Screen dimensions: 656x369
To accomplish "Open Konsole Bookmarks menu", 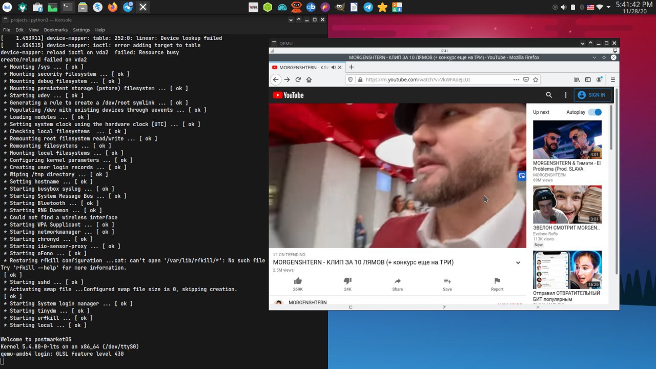I will click(55, 30).
